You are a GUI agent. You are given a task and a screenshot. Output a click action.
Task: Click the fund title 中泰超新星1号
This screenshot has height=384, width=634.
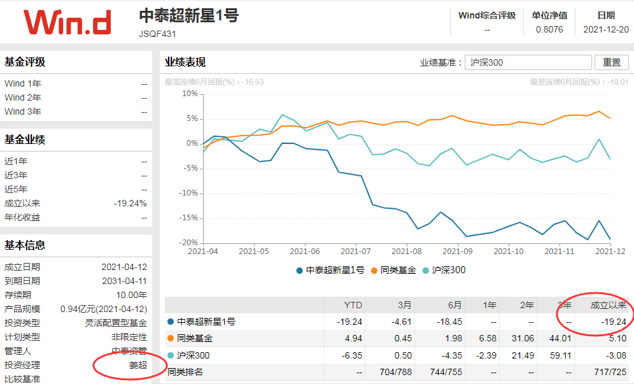click(x=189, y=16)
